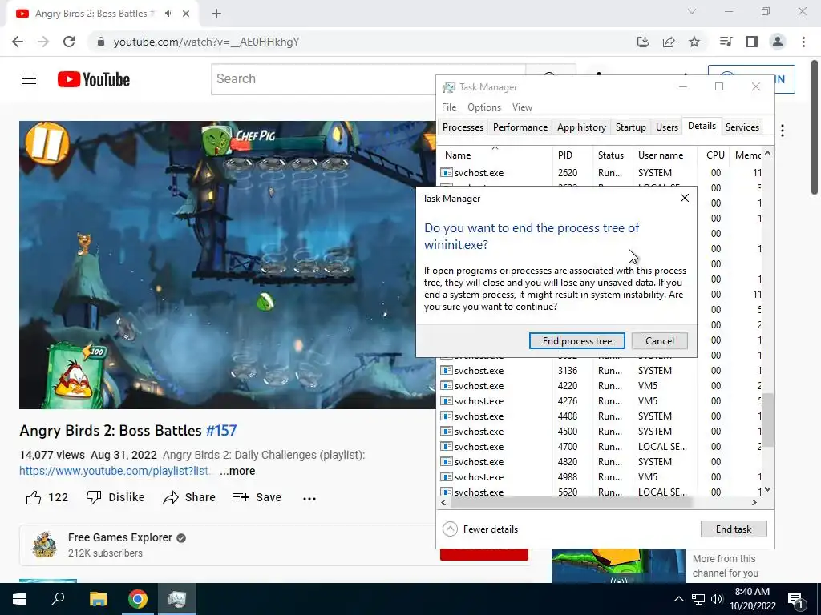
Task: Mute the tab via speaker icon
Action: coord(168,14)
